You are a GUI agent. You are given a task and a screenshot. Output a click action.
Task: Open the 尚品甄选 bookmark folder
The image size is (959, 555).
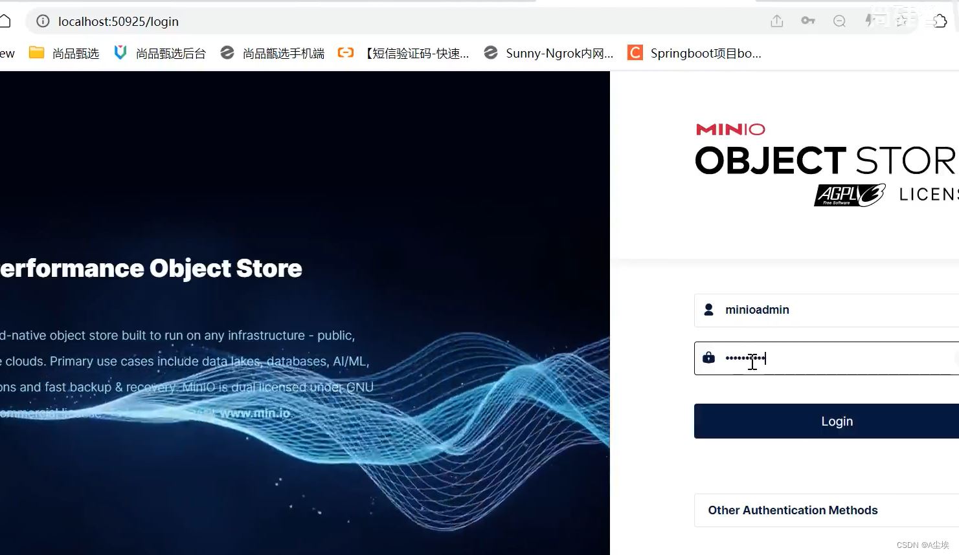(x=64, y=53)
